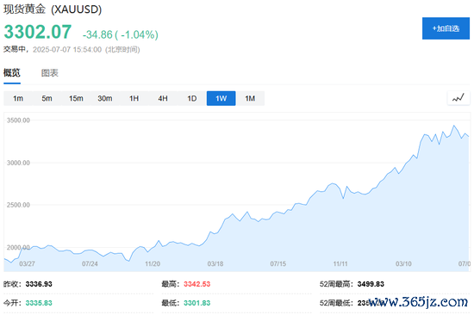Switch chart to 1D interval
474x315 pixels.
pos(192,98)
